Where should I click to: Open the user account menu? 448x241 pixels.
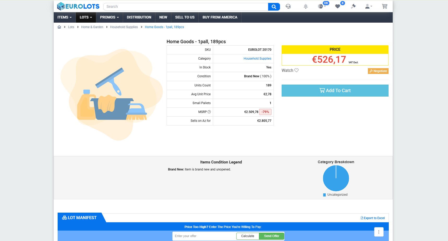pos(368,6)
